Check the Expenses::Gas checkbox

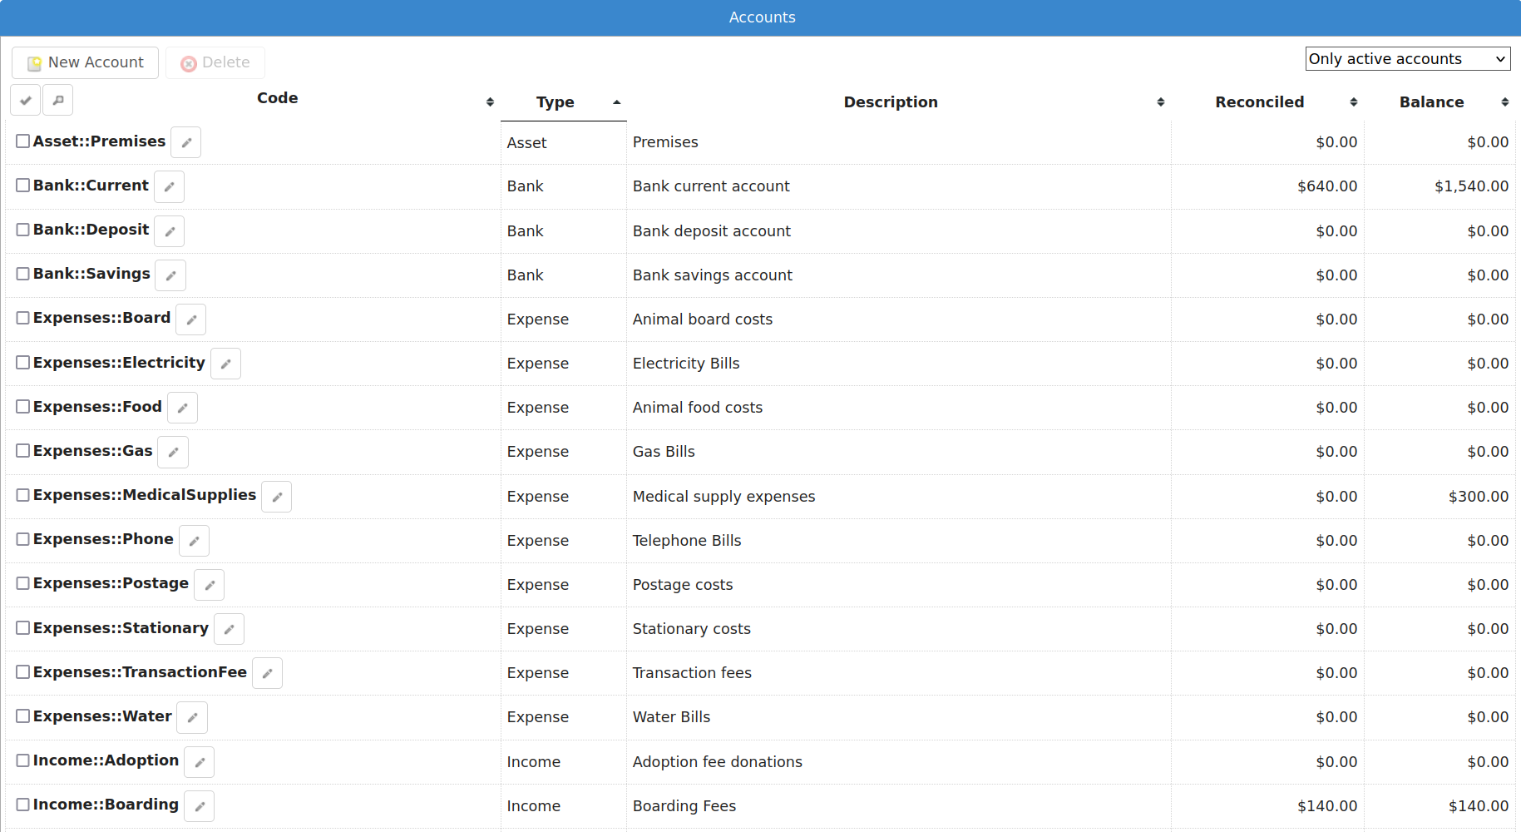23,451
